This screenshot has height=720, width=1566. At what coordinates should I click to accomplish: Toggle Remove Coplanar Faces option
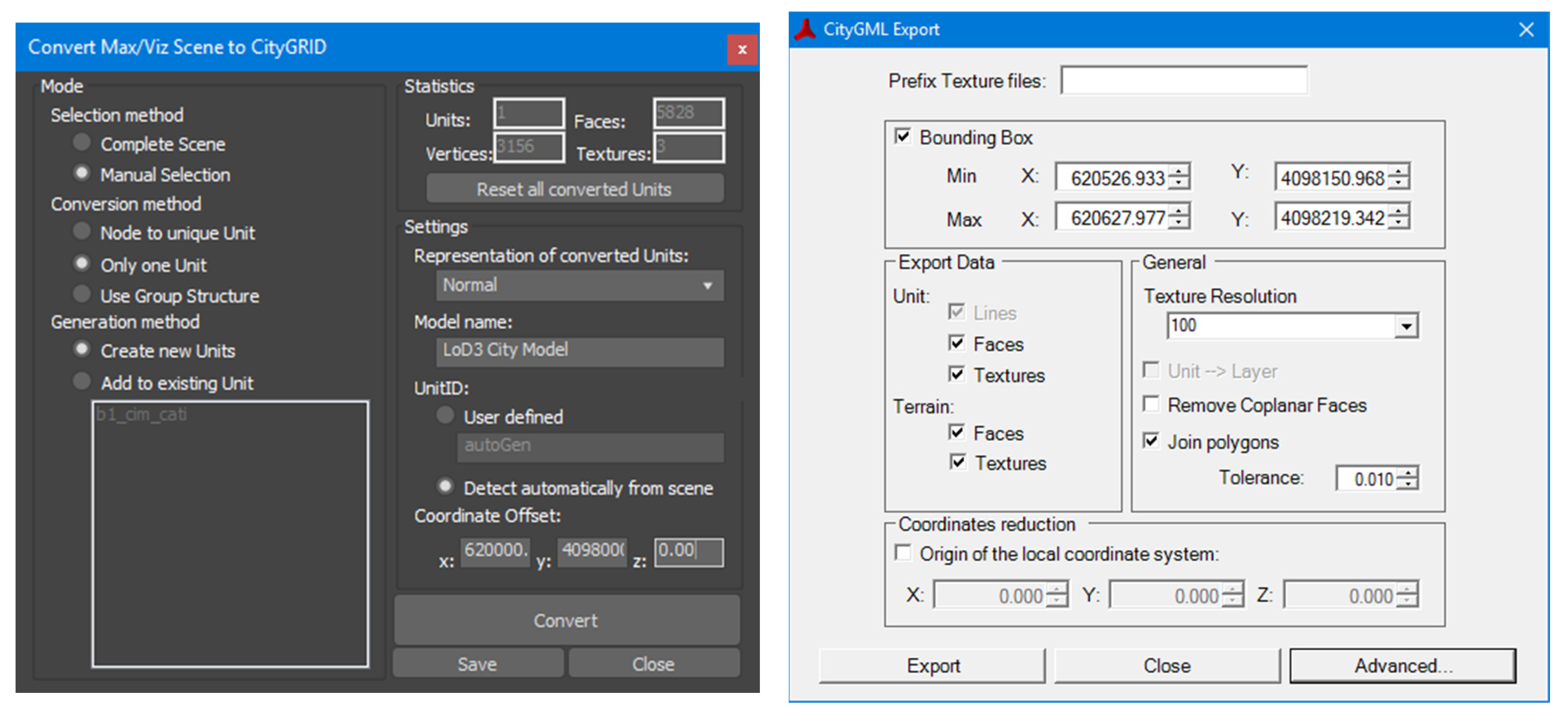[1151, 404]
